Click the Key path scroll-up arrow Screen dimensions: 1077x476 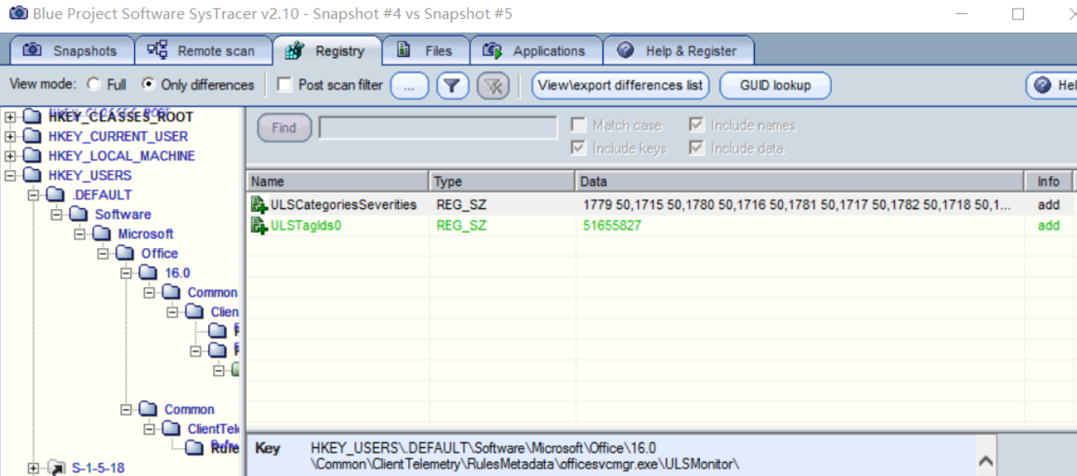pos(986,462)
